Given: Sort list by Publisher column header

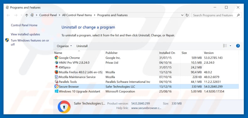Looking at the screenshot, I should [x=111, y=53].
